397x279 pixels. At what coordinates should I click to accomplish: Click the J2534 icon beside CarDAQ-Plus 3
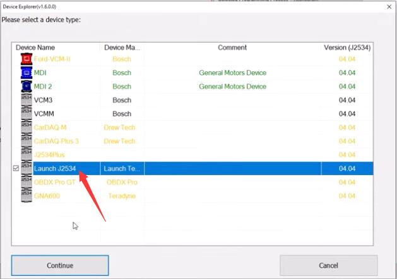tap(27, 141)
